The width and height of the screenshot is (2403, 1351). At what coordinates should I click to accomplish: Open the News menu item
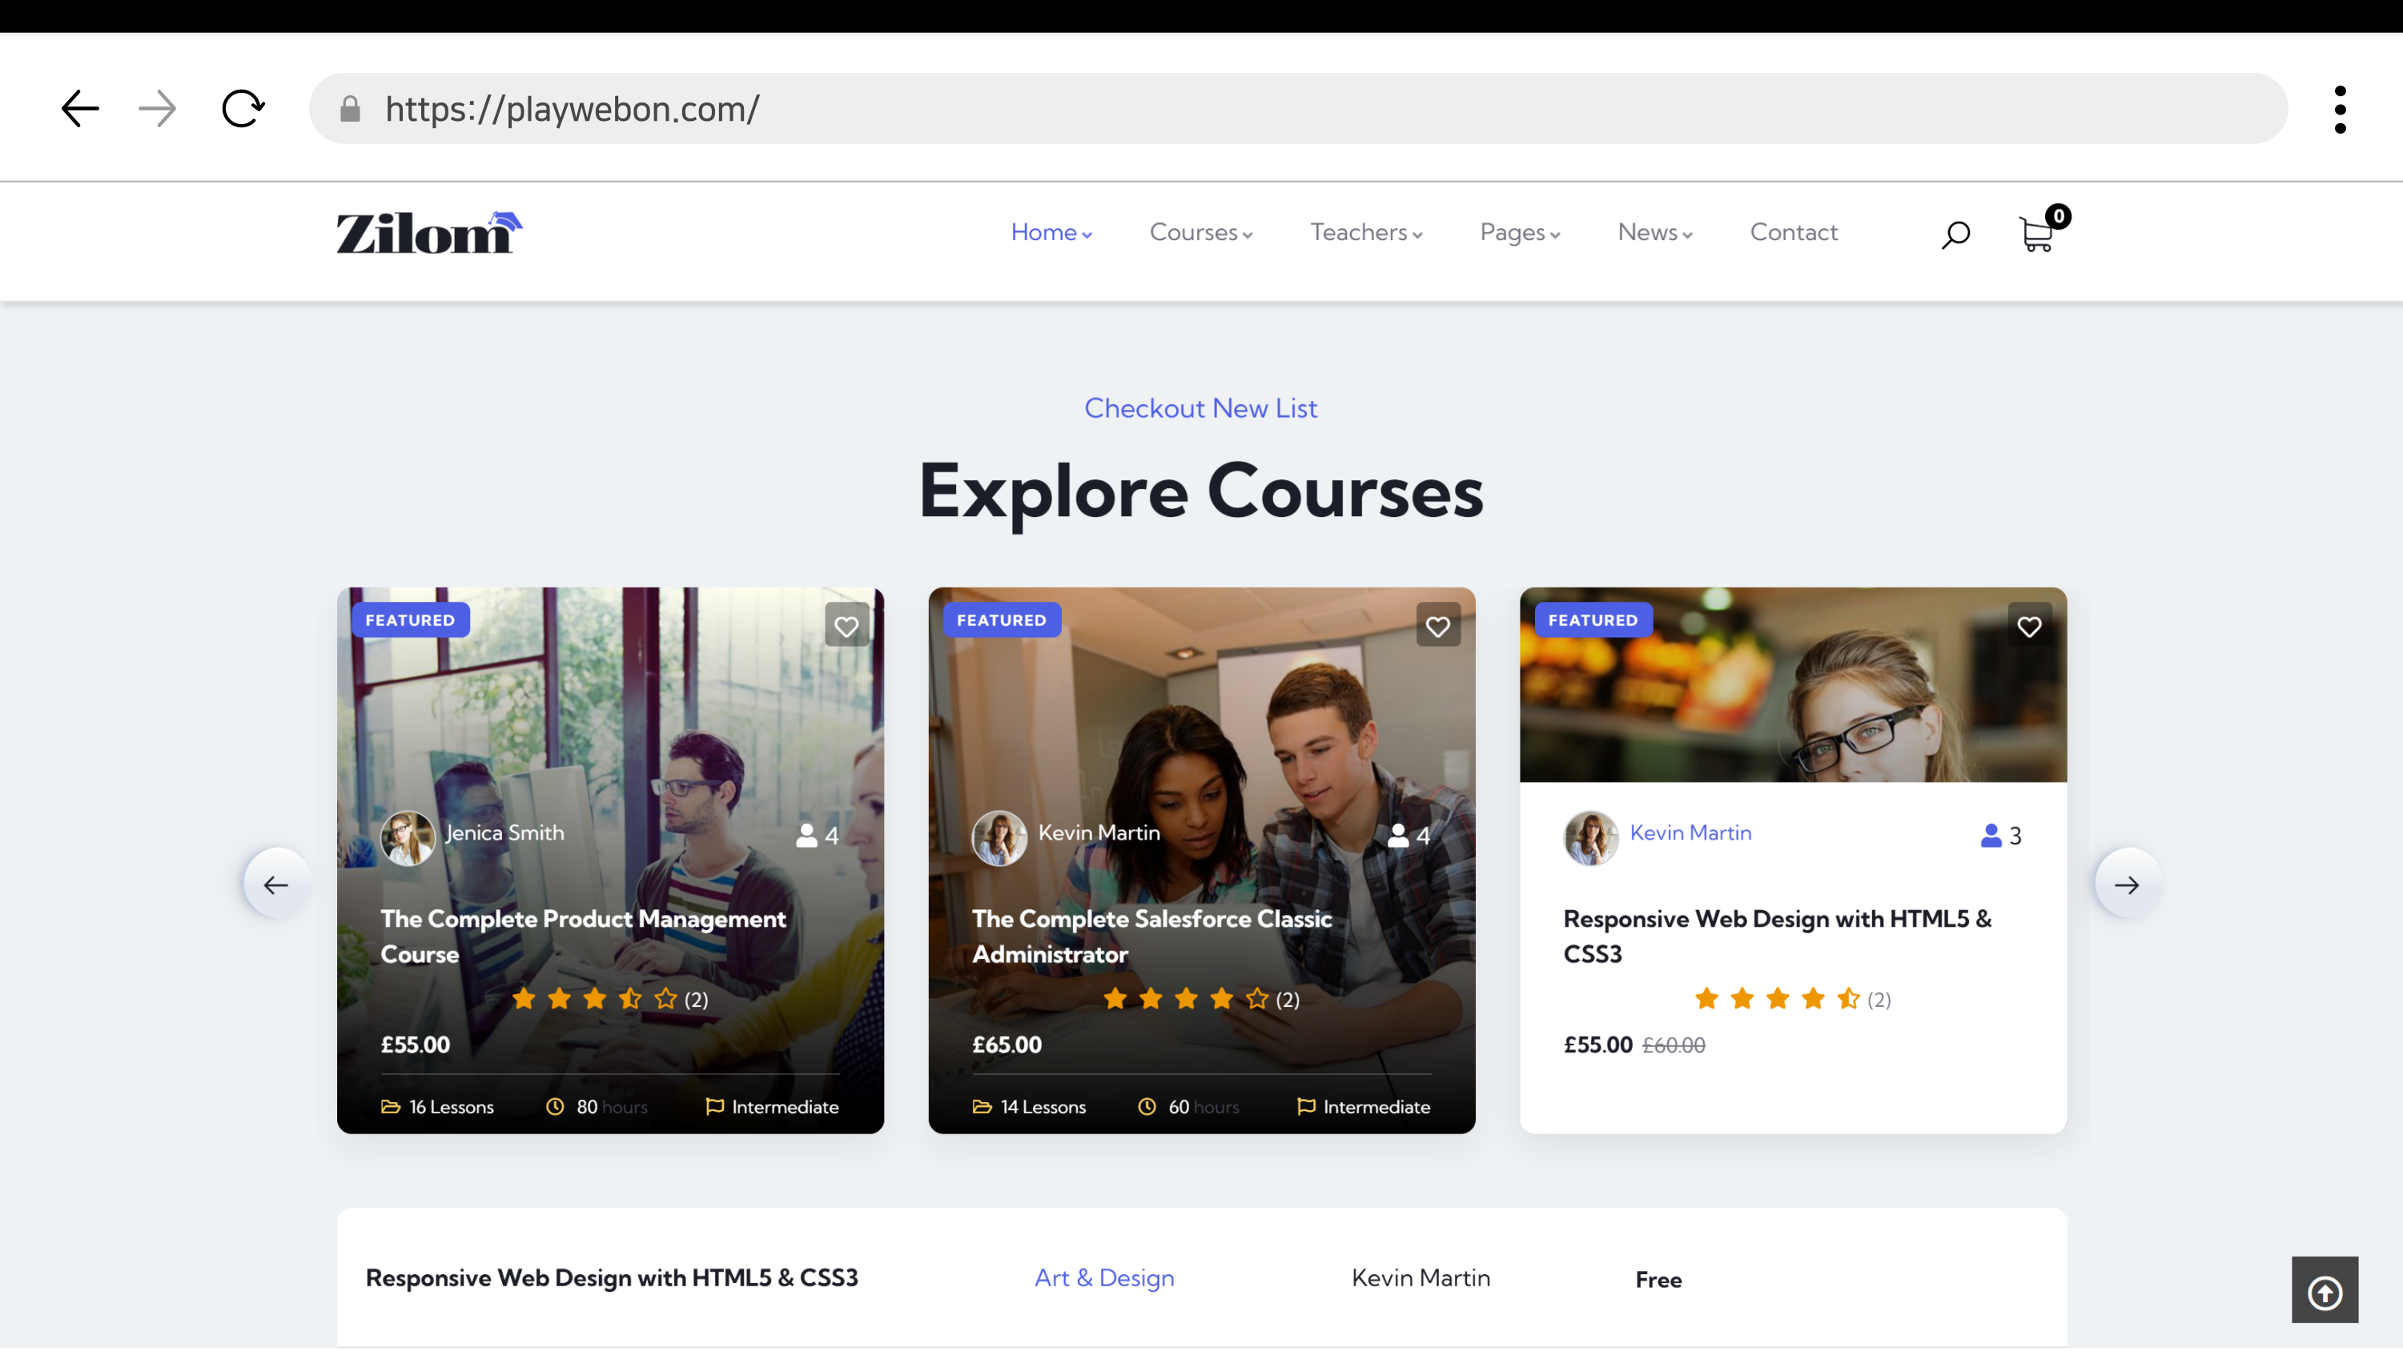click(1654, 232)
